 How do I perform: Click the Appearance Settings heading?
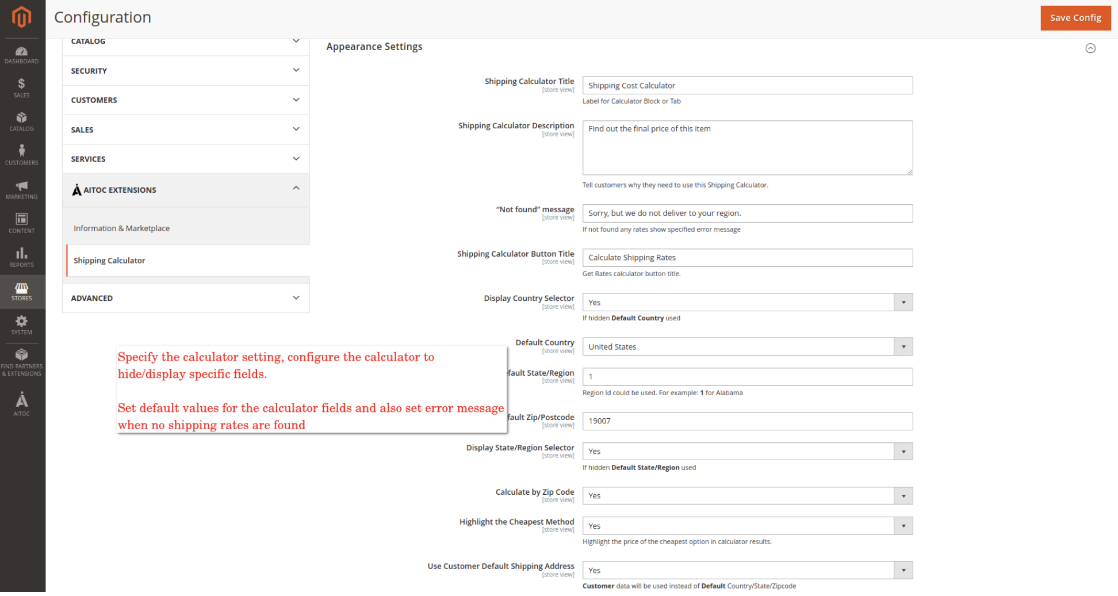pos(374,47)
